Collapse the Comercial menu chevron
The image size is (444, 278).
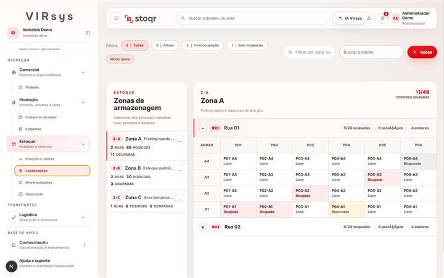click(83, 73)
